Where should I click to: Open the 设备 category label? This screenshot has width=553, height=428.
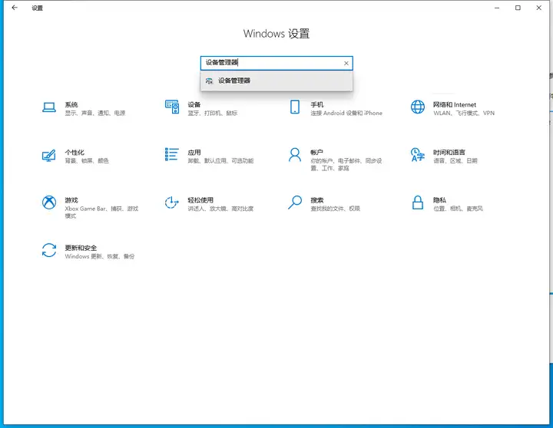(x=194, y=104)
